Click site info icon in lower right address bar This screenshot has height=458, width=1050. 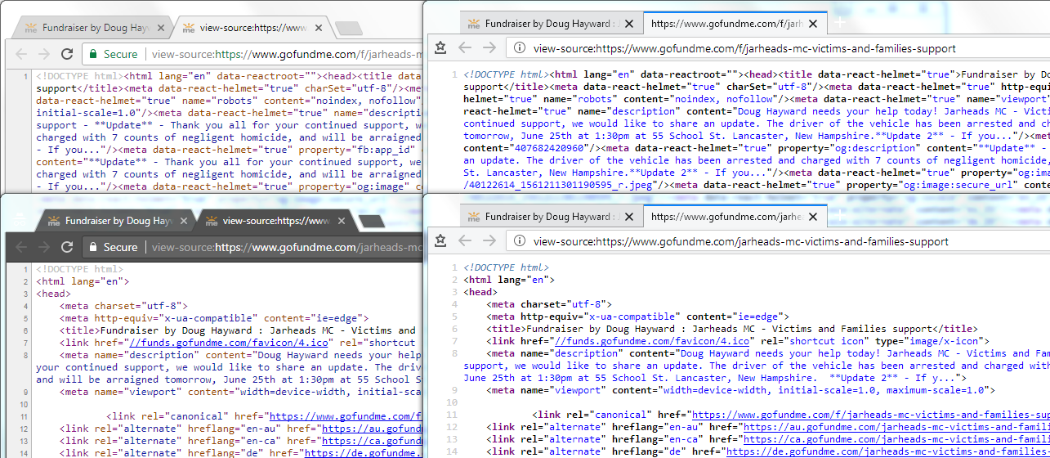(519, 241)
